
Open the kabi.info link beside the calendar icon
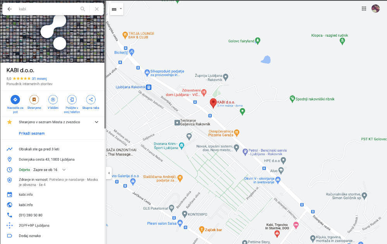click(x=26, y=194)
